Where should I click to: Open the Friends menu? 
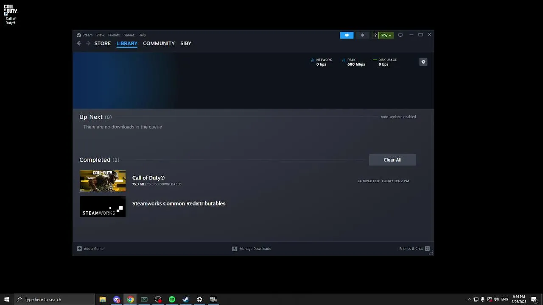pos(114,35)
